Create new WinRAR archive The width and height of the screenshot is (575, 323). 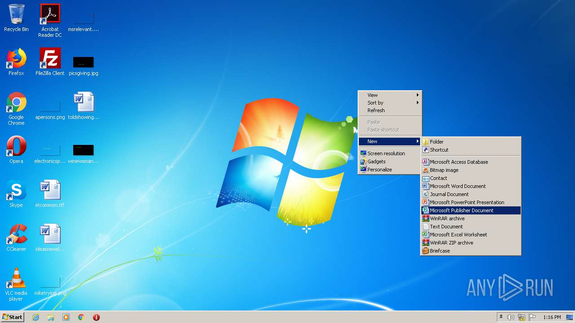point(471,218)
